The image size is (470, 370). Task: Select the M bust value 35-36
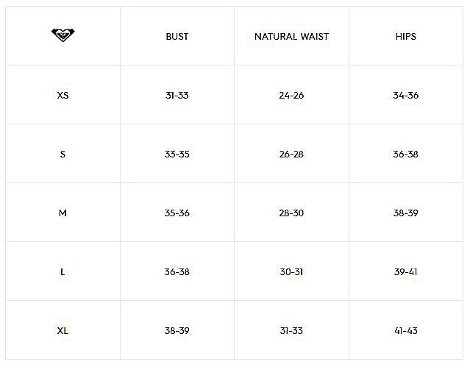click(x=177, y=213)
